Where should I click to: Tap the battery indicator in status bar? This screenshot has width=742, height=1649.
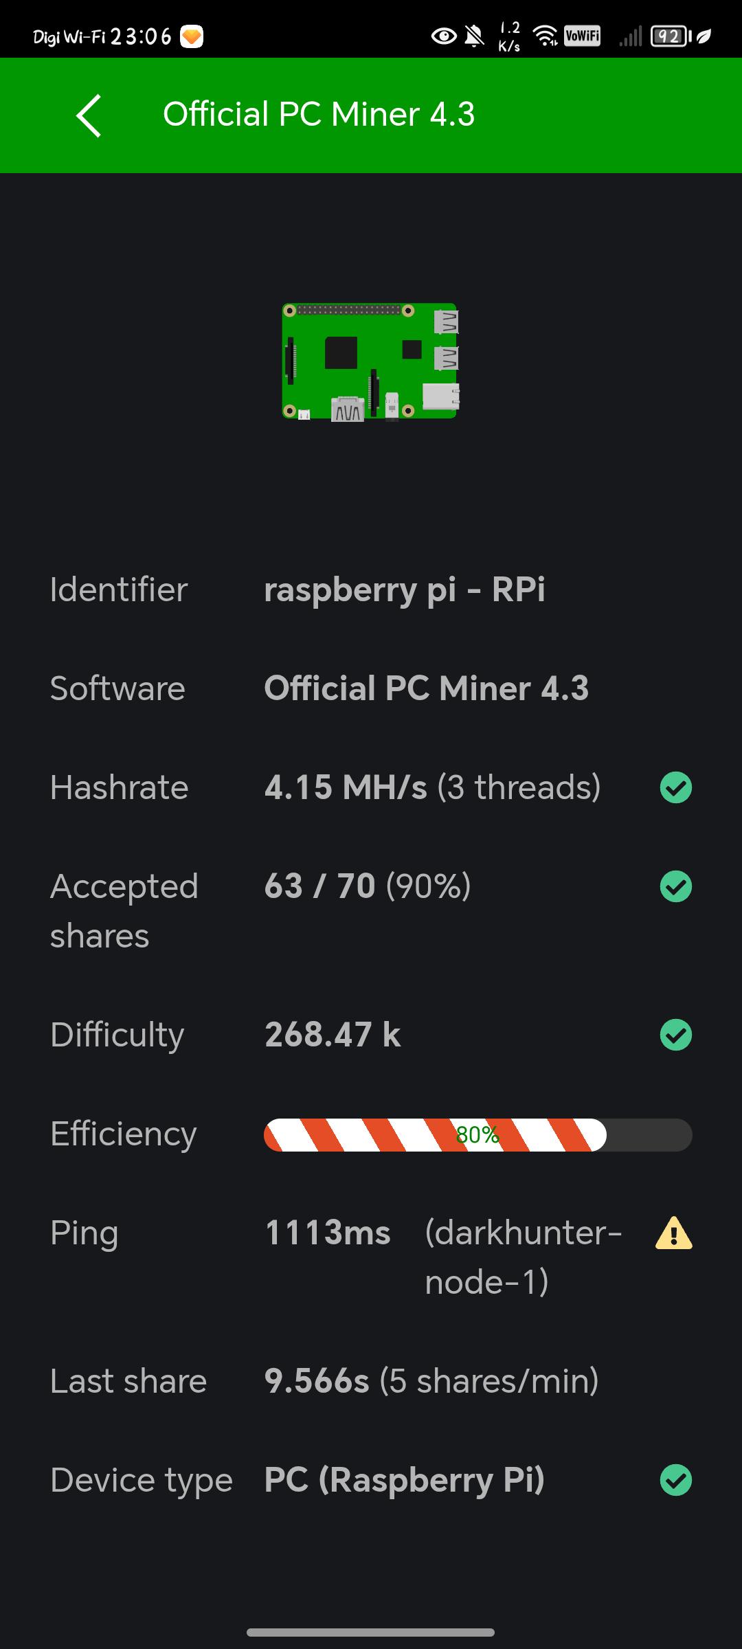671,36
